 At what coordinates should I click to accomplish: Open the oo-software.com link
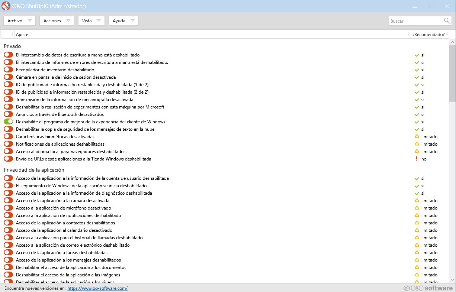tap(97, 288)
